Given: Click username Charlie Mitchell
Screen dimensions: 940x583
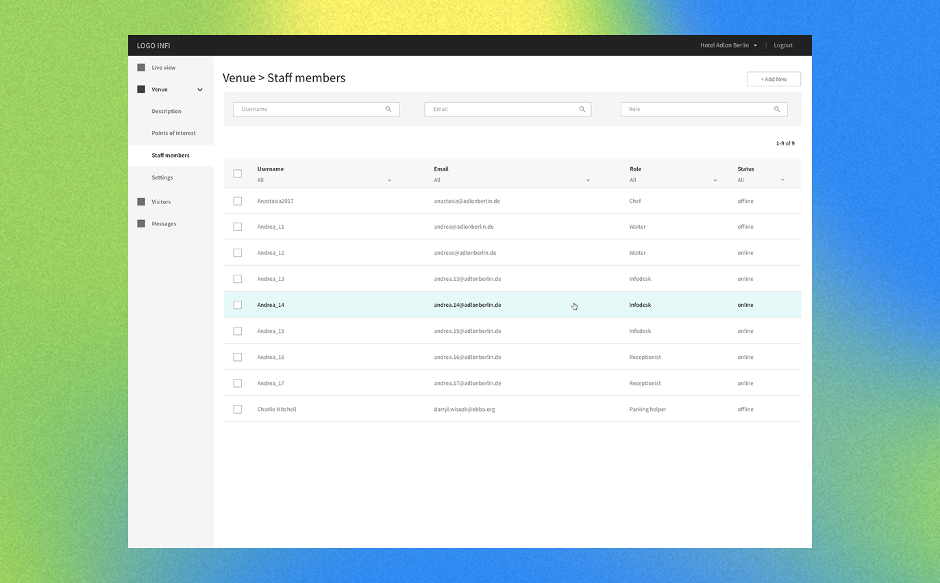Looking at the screenshot, I should (x=277, y=409).
